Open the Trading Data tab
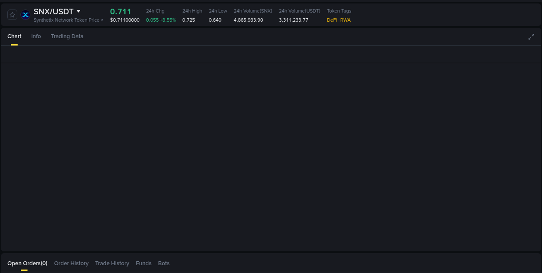 point(67,36)
